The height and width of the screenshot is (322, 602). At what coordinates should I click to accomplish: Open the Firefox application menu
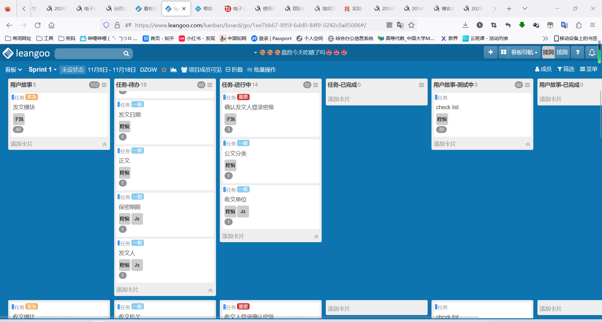[593, 25]
